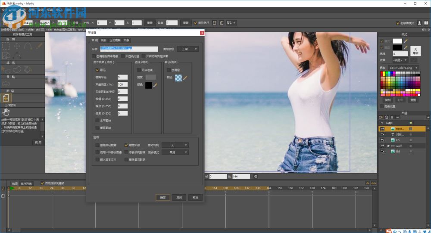The width and height of the screenshot is (431, 233).
Task: Select the Add Point curve tool
Action: (x=28, y=46)
